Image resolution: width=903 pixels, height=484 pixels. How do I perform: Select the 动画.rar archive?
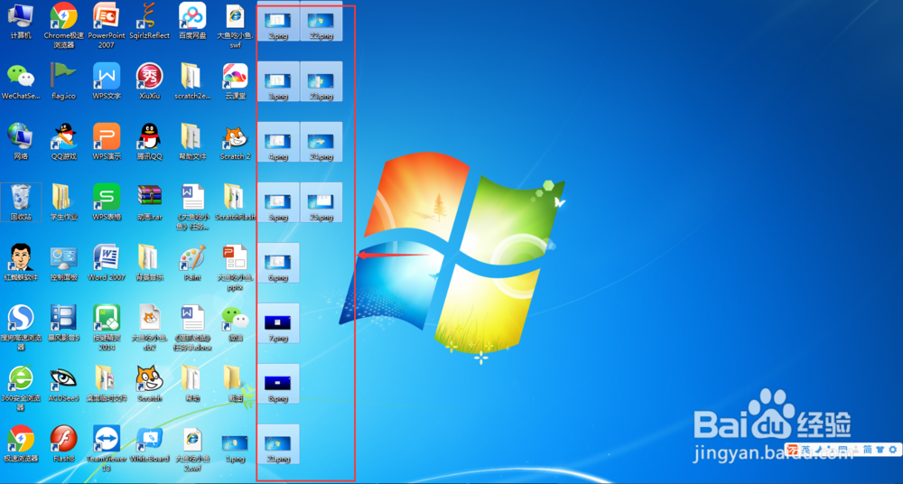(150, 202)
